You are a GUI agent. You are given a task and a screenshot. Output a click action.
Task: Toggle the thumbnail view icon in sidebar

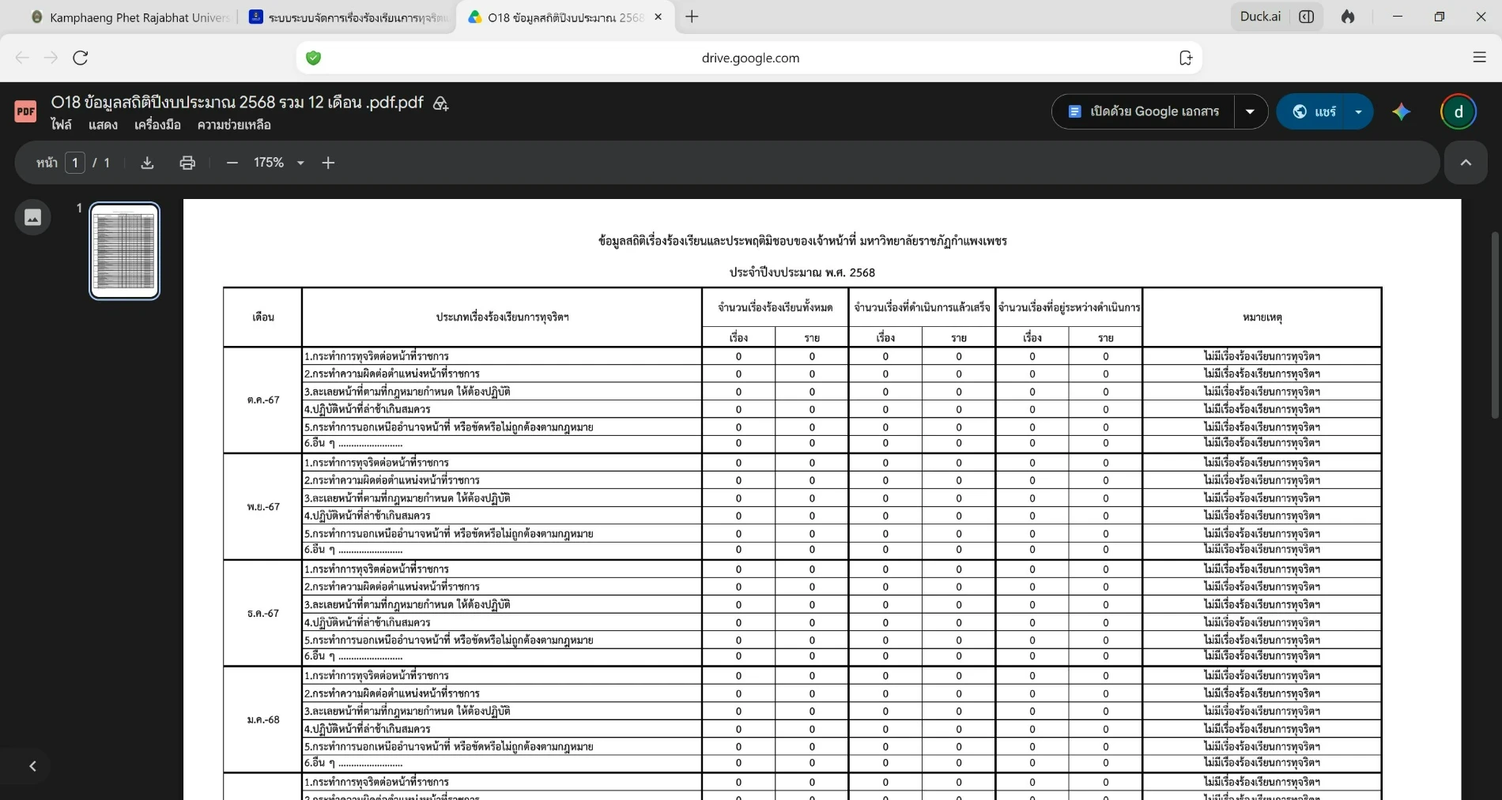coord(32,217)
